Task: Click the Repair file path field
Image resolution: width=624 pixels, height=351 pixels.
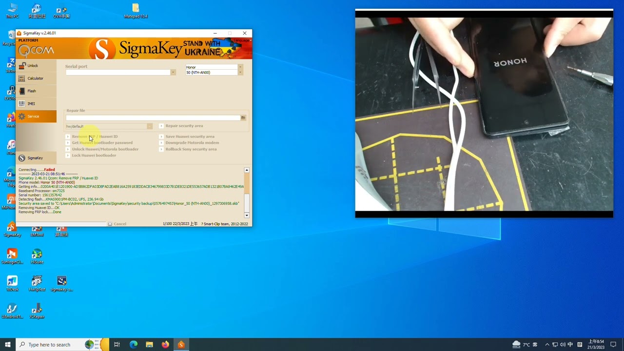Action: [x=153, y=118]
